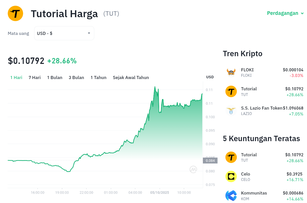Show the 1 Bulan chart range
This screenshot has width=307, height=203.
coord(55,78)
